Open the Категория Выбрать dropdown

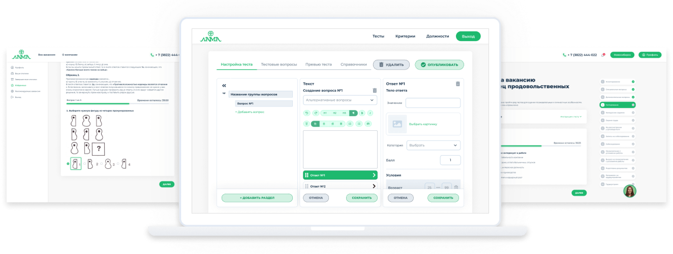433,145
